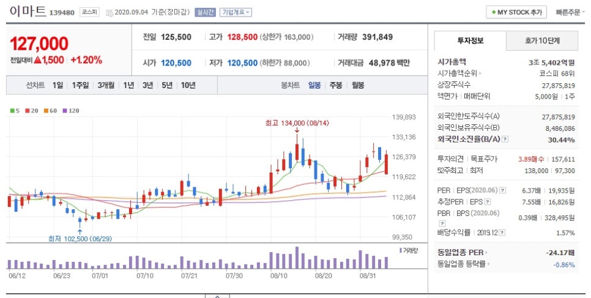591x298 pixels.
Task: Click the 거래량 volume legend marker
Action: click(401, 250)
